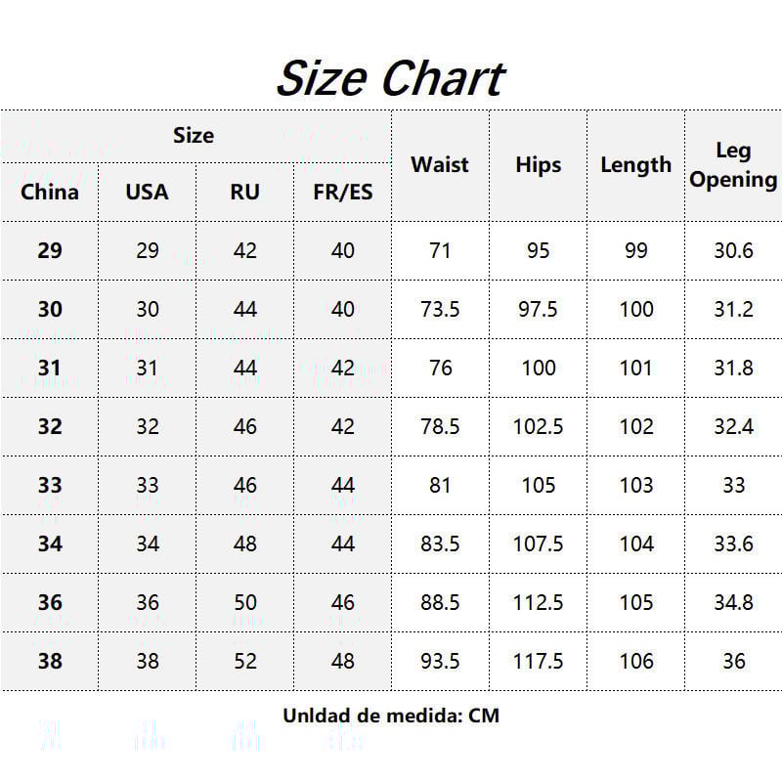Screen dimensions: 782x782
Task: Click the Hips column header
Action: (539, 164)
